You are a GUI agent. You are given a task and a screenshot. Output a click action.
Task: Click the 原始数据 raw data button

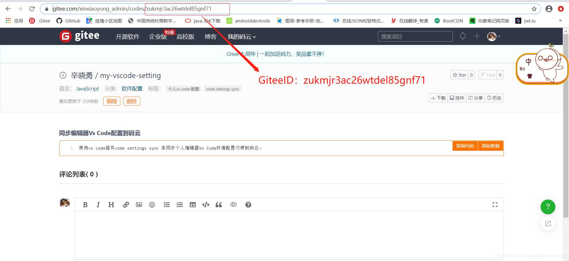[x=490, y=146]
